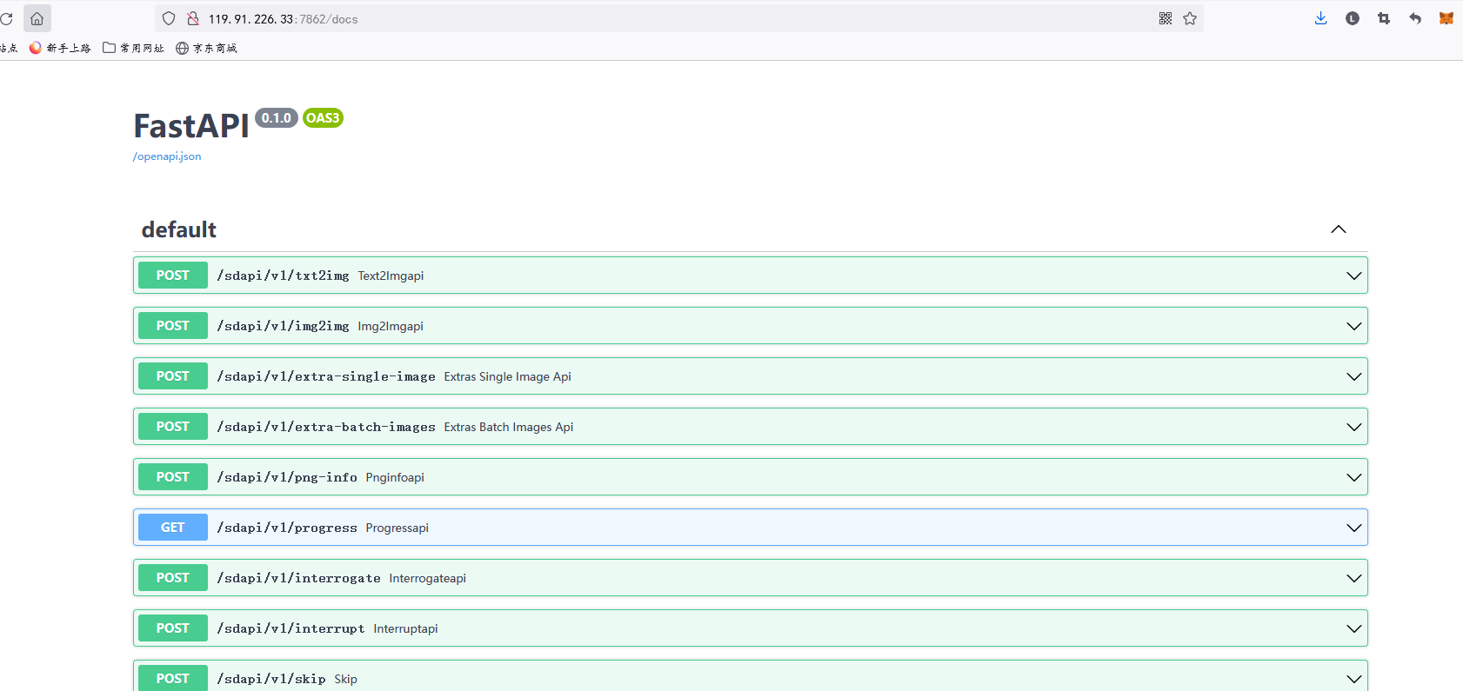
Task: Click Extras Batch Images Api text
Action: 509,427
